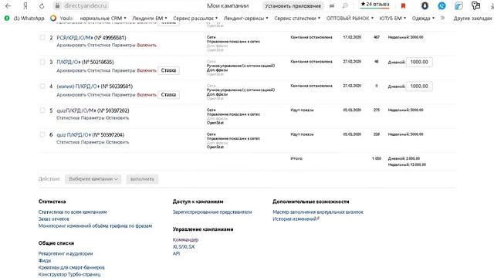
Task: Click 'Архивировать' for campaign № 50218635
Action: (71, 70)
